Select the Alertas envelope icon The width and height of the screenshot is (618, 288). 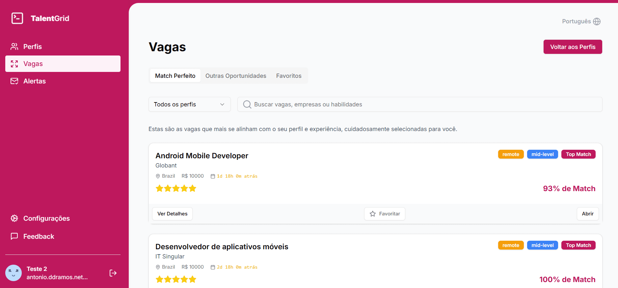(14, 81)
